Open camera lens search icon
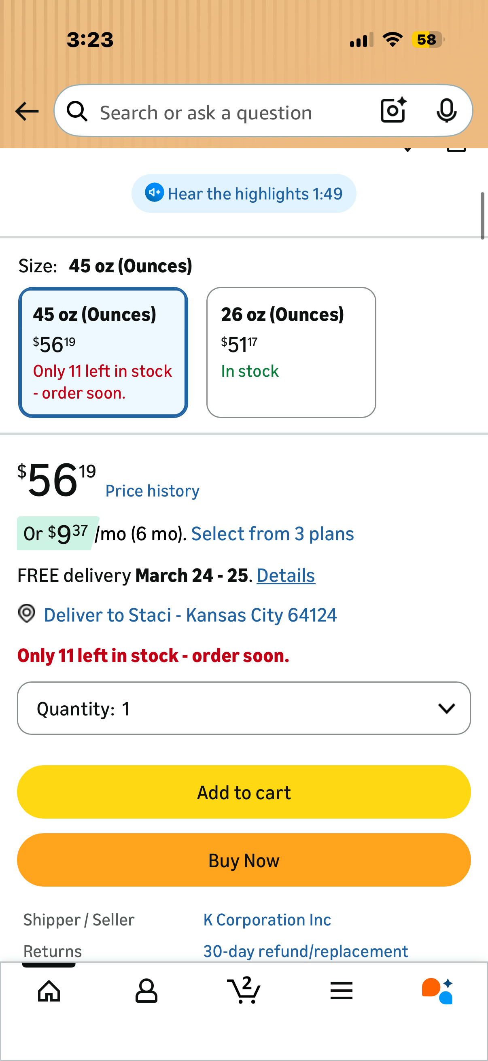 coord(393,110)
